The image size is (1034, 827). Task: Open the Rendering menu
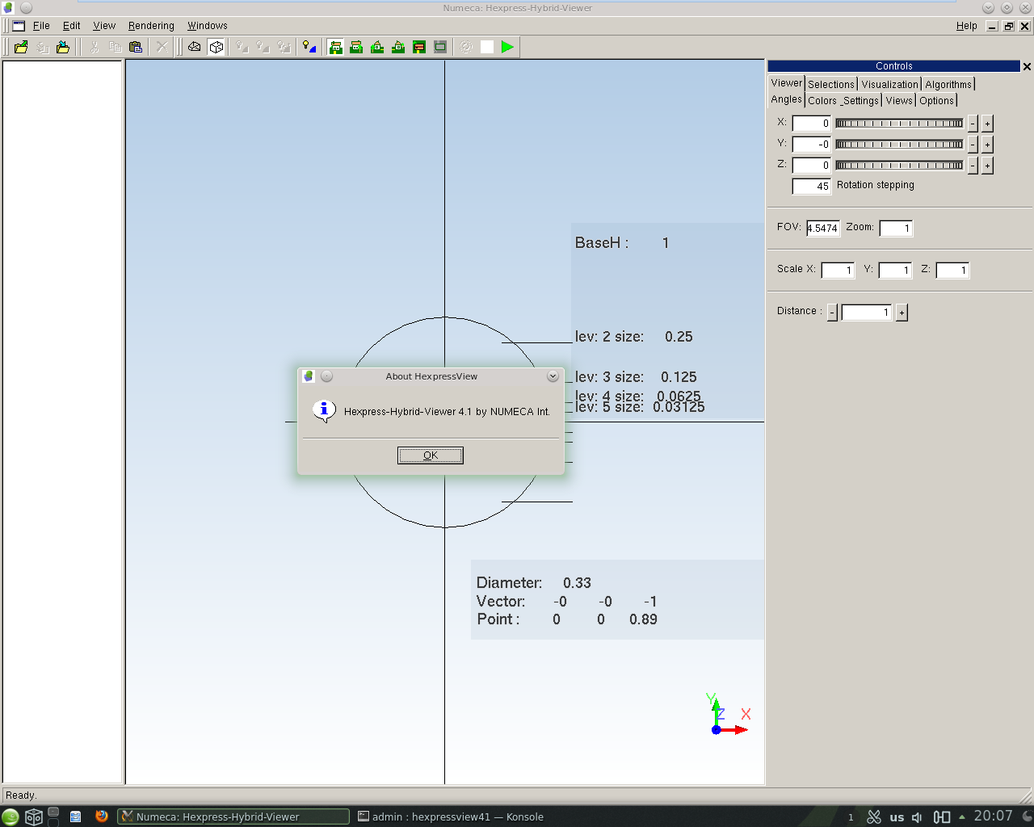tap(151, 26)
